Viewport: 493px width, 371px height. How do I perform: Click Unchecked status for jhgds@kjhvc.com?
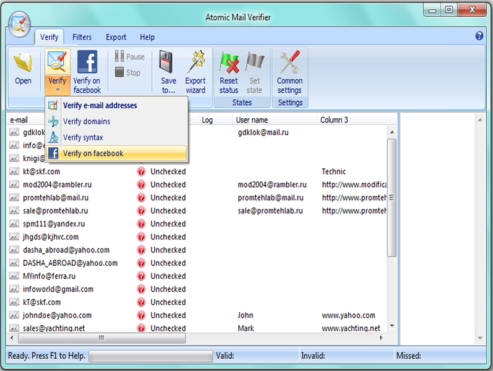pos(168,237)
